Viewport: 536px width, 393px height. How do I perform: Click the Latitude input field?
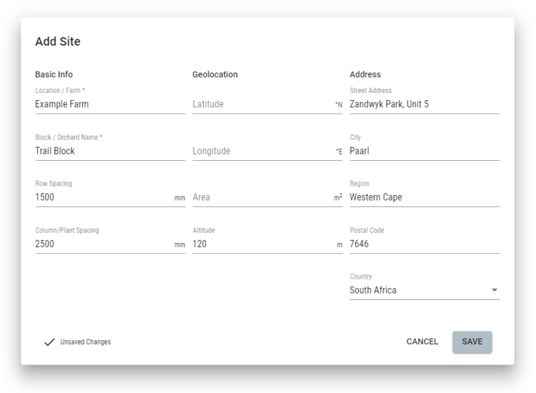pos(261,104)
